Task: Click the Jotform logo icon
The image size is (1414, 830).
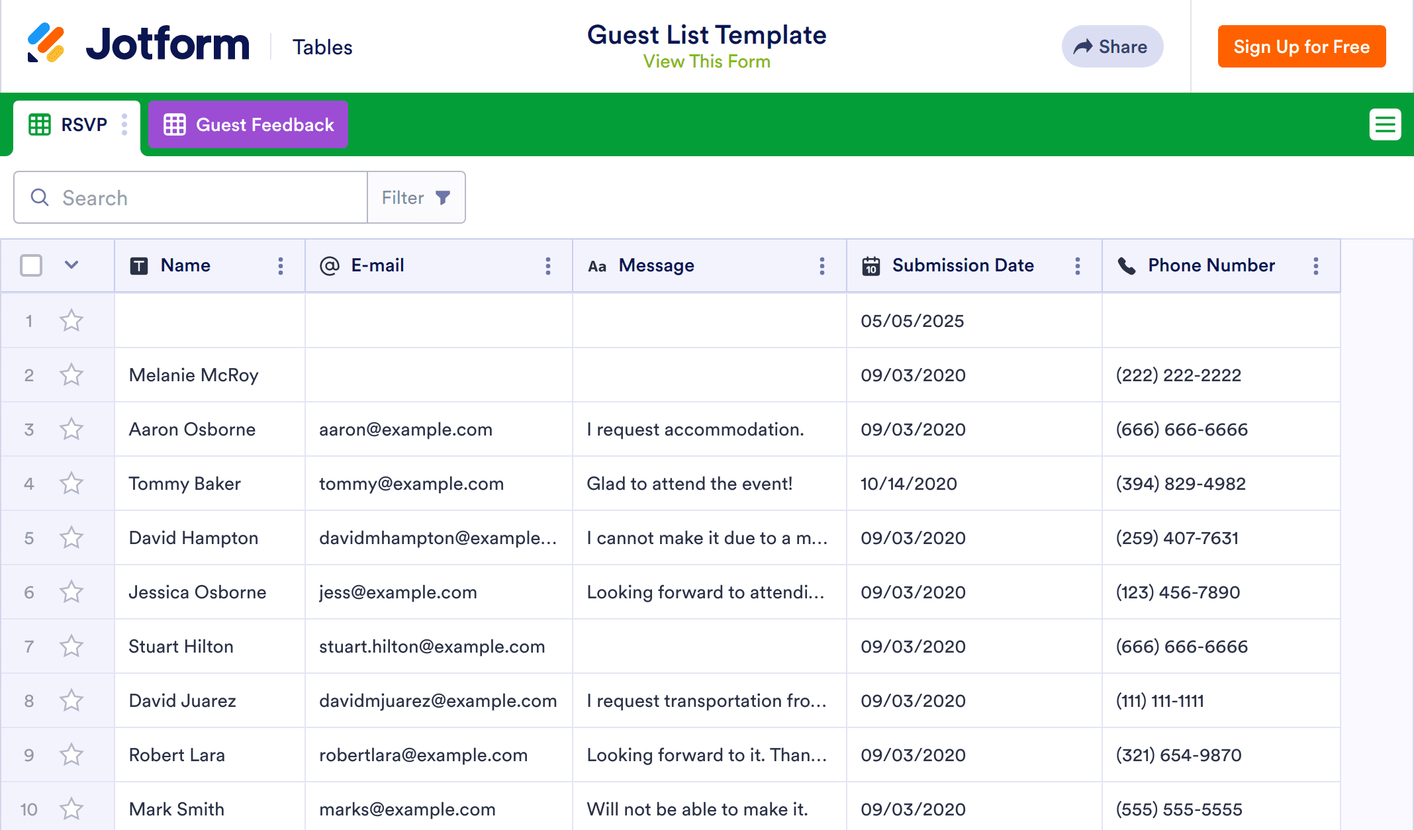Action: tap(46, 44)
